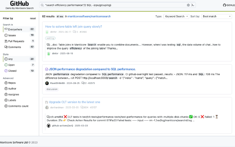
Task: Click the 41 ms query time badge
Action: click(x=60, y=17)
